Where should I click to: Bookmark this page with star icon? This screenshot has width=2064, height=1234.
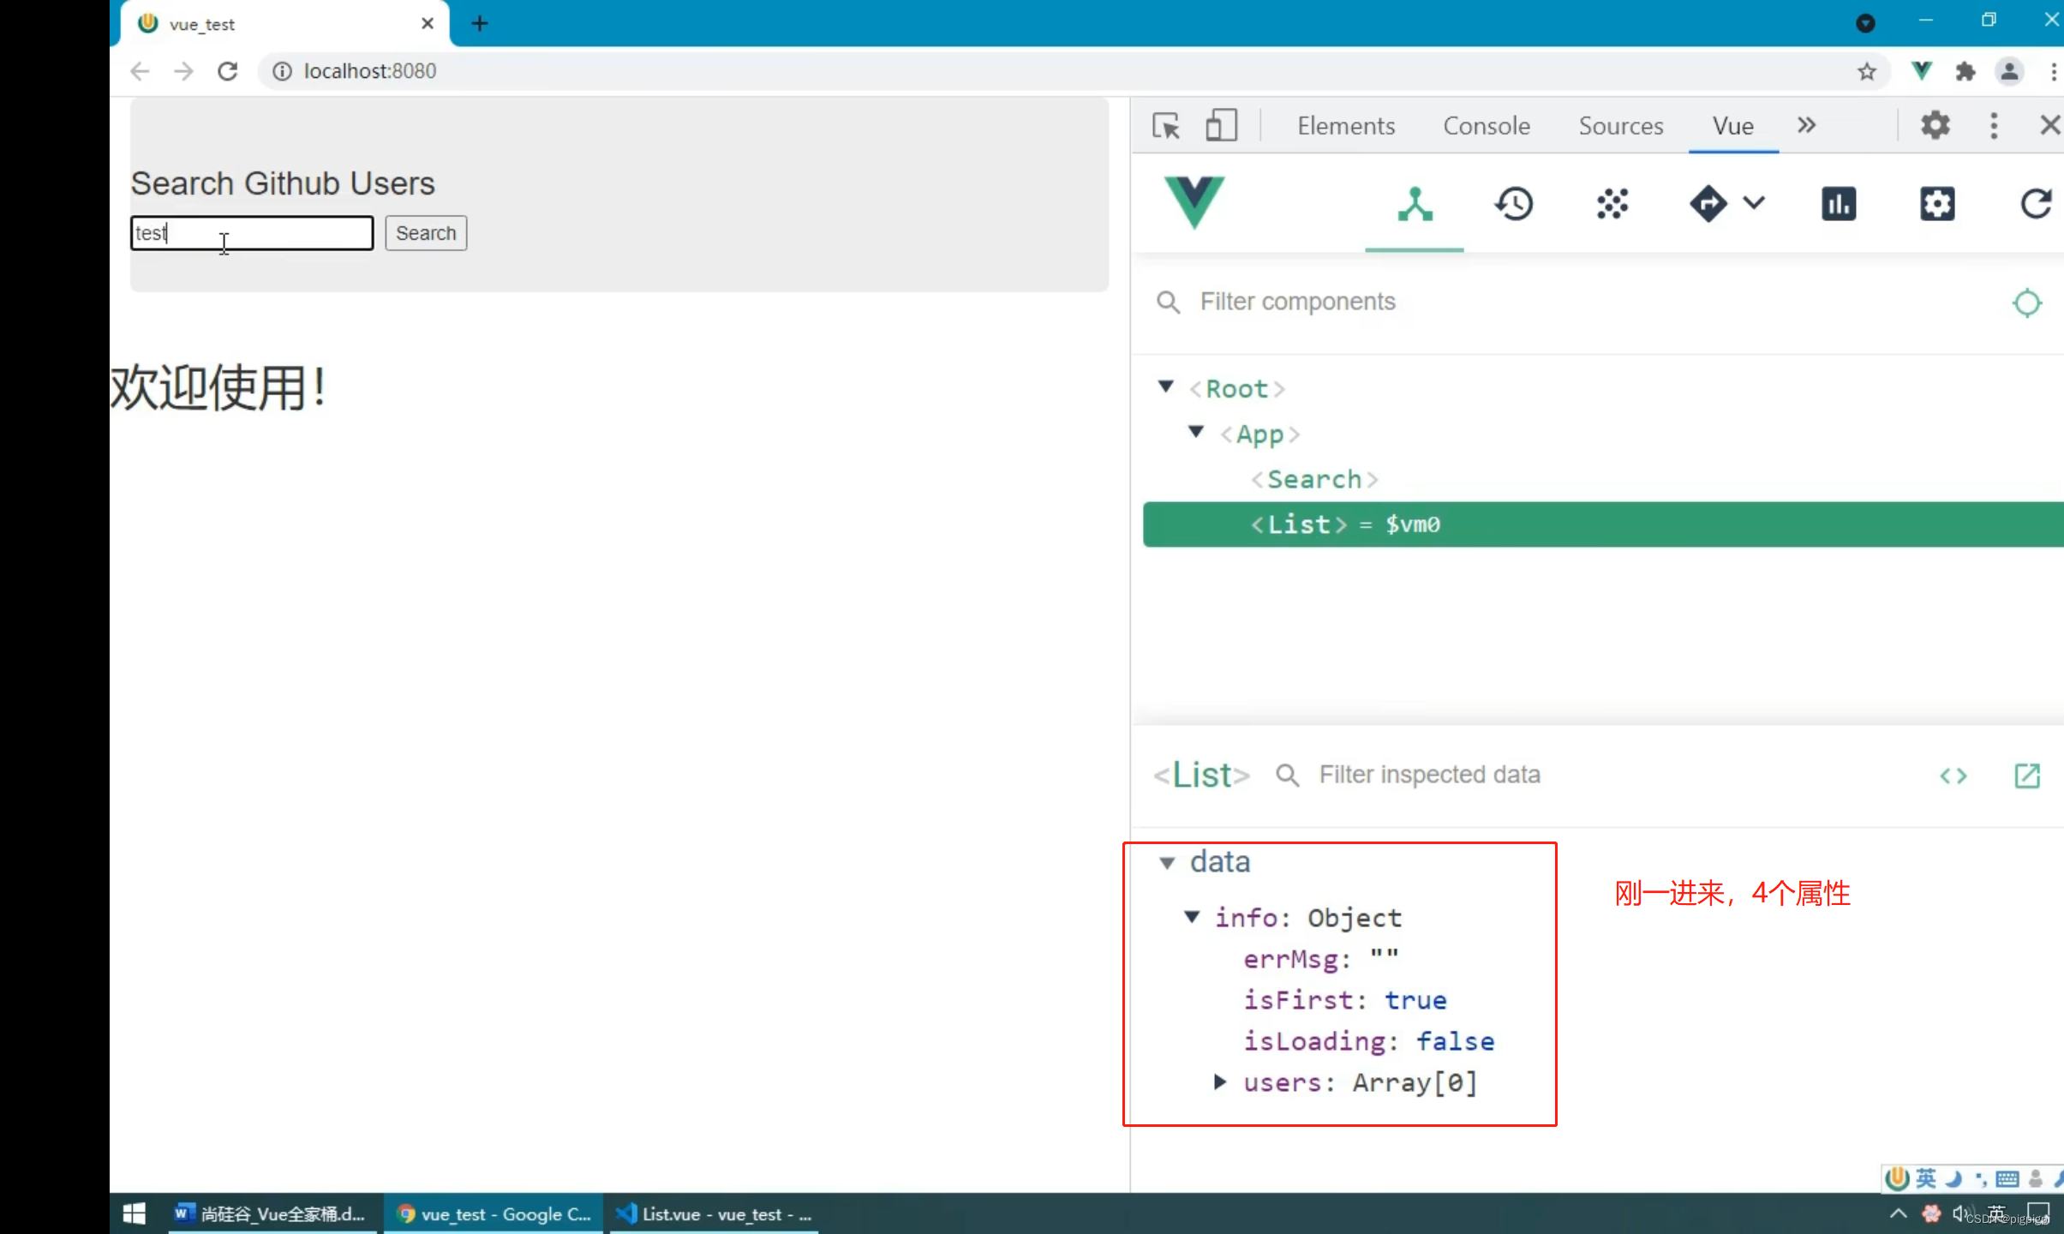coord(1867,71)
